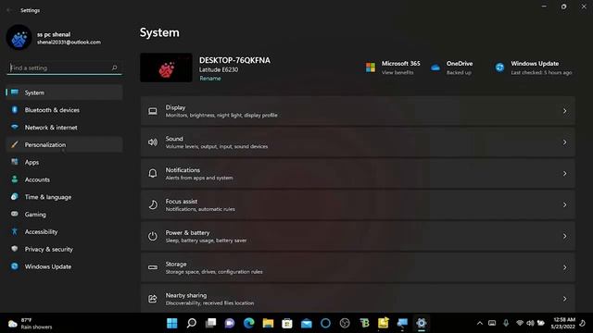The image size is (593, 333).
Task: Click the Storage drive icon
Action: tap(153, 267)
